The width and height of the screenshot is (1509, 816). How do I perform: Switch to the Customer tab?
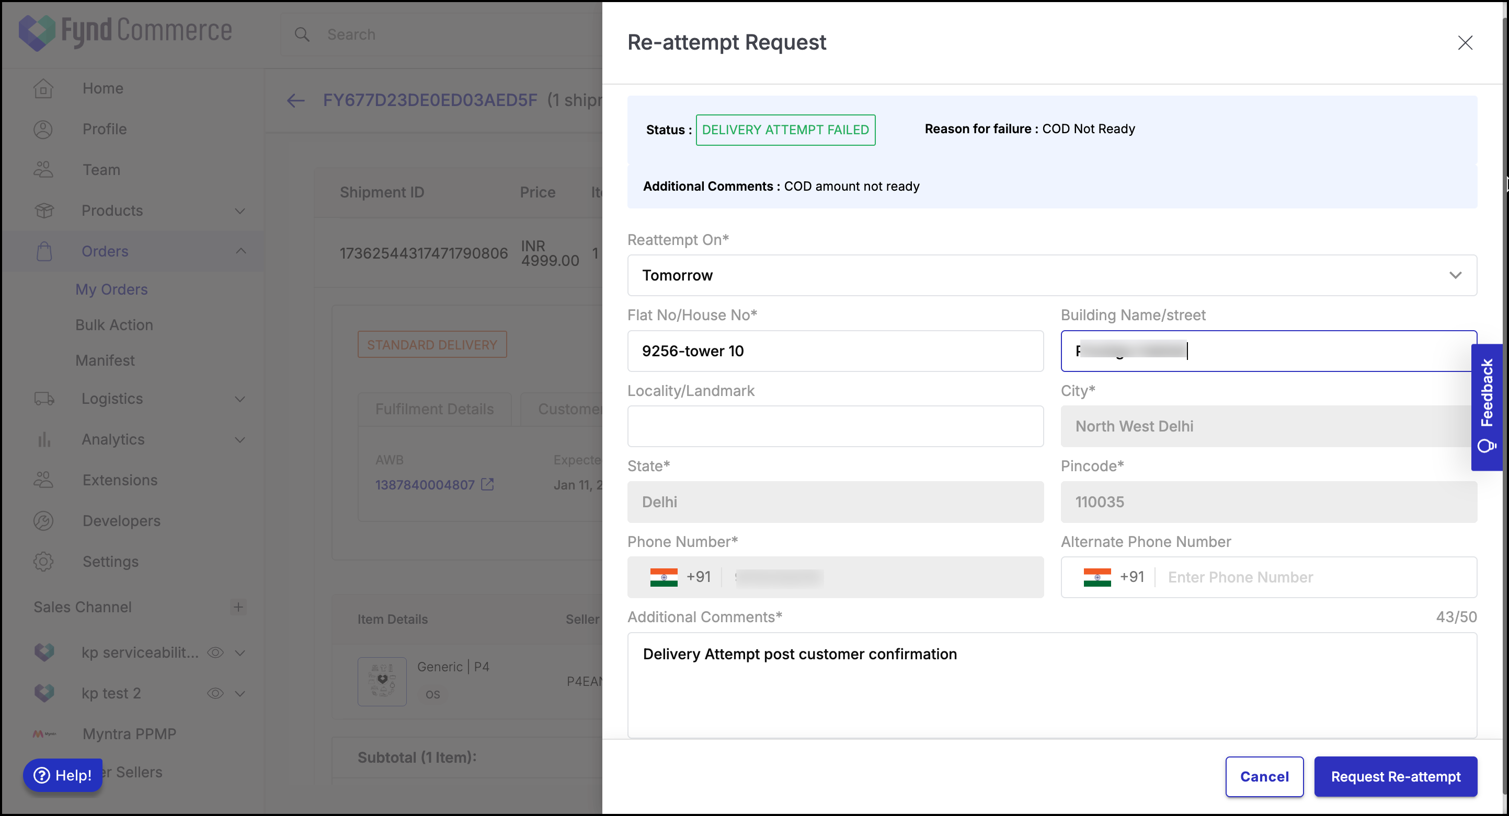[x=571, y=409]
